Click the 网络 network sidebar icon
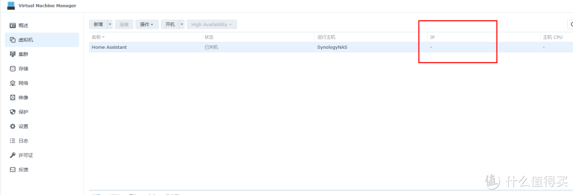Image resolution: width=573 pixels, height=195 pixels. click(12, 83)
